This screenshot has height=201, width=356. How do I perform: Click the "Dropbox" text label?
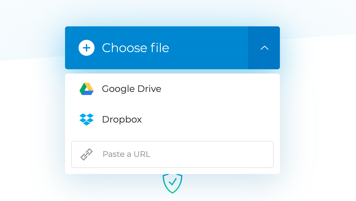tap(122, 119)
